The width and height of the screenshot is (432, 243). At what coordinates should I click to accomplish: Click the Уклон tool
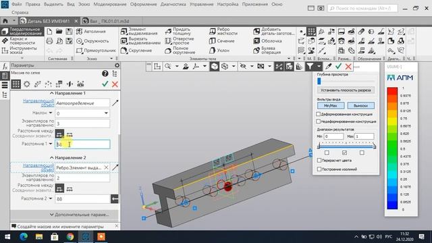(x=219, y=51)
